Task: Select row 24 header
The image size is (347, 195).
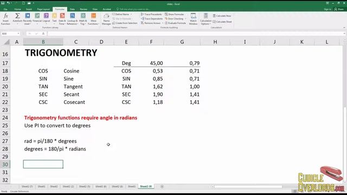Action: coord(5,118)
